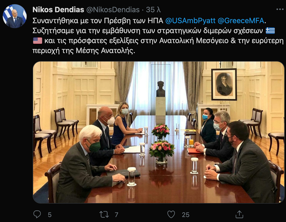
Task: Enlarge the meeting room photo
Action: (x=158, y=132)
